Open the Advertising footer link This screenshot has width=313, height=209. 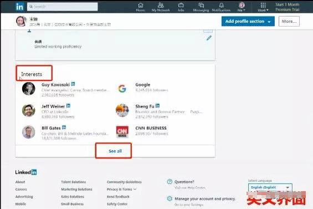pos(24,197)
